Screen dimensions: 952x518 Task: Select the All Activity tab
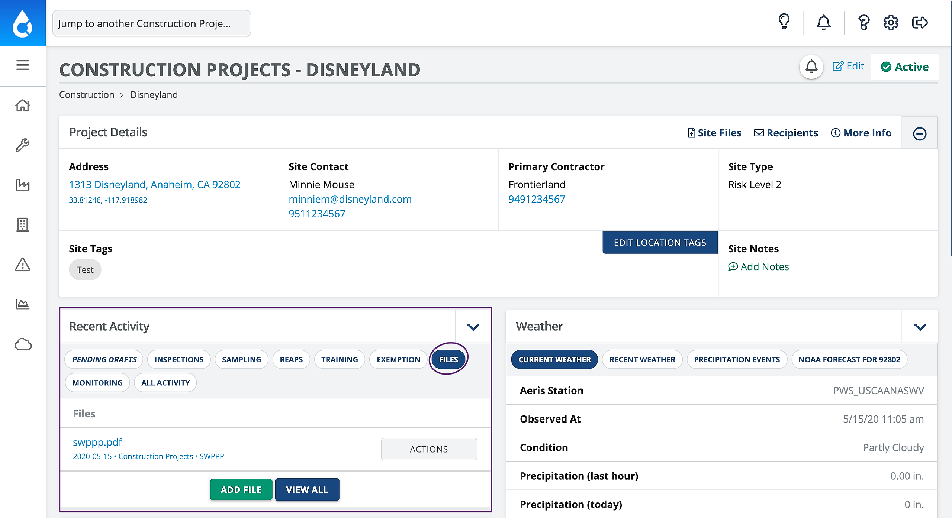coord(165,382)
